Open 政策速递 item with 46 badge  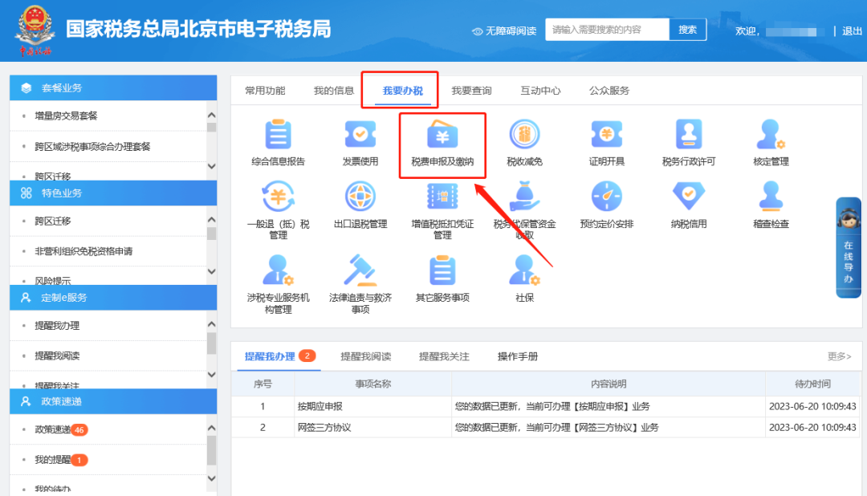click(61, 429)
